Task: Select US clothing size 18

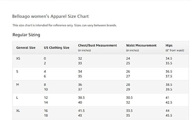Action: tap(46, 116)
